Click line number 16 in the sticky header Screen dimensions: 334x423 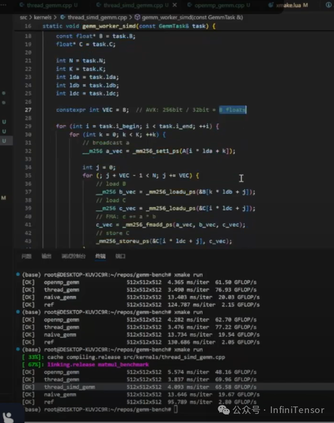(x=28, y=26)
